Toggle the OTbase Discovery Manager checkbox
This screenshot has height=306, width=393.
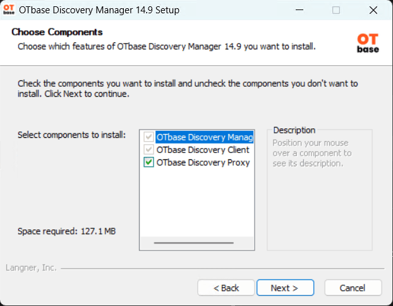click(x=148, y=137)
